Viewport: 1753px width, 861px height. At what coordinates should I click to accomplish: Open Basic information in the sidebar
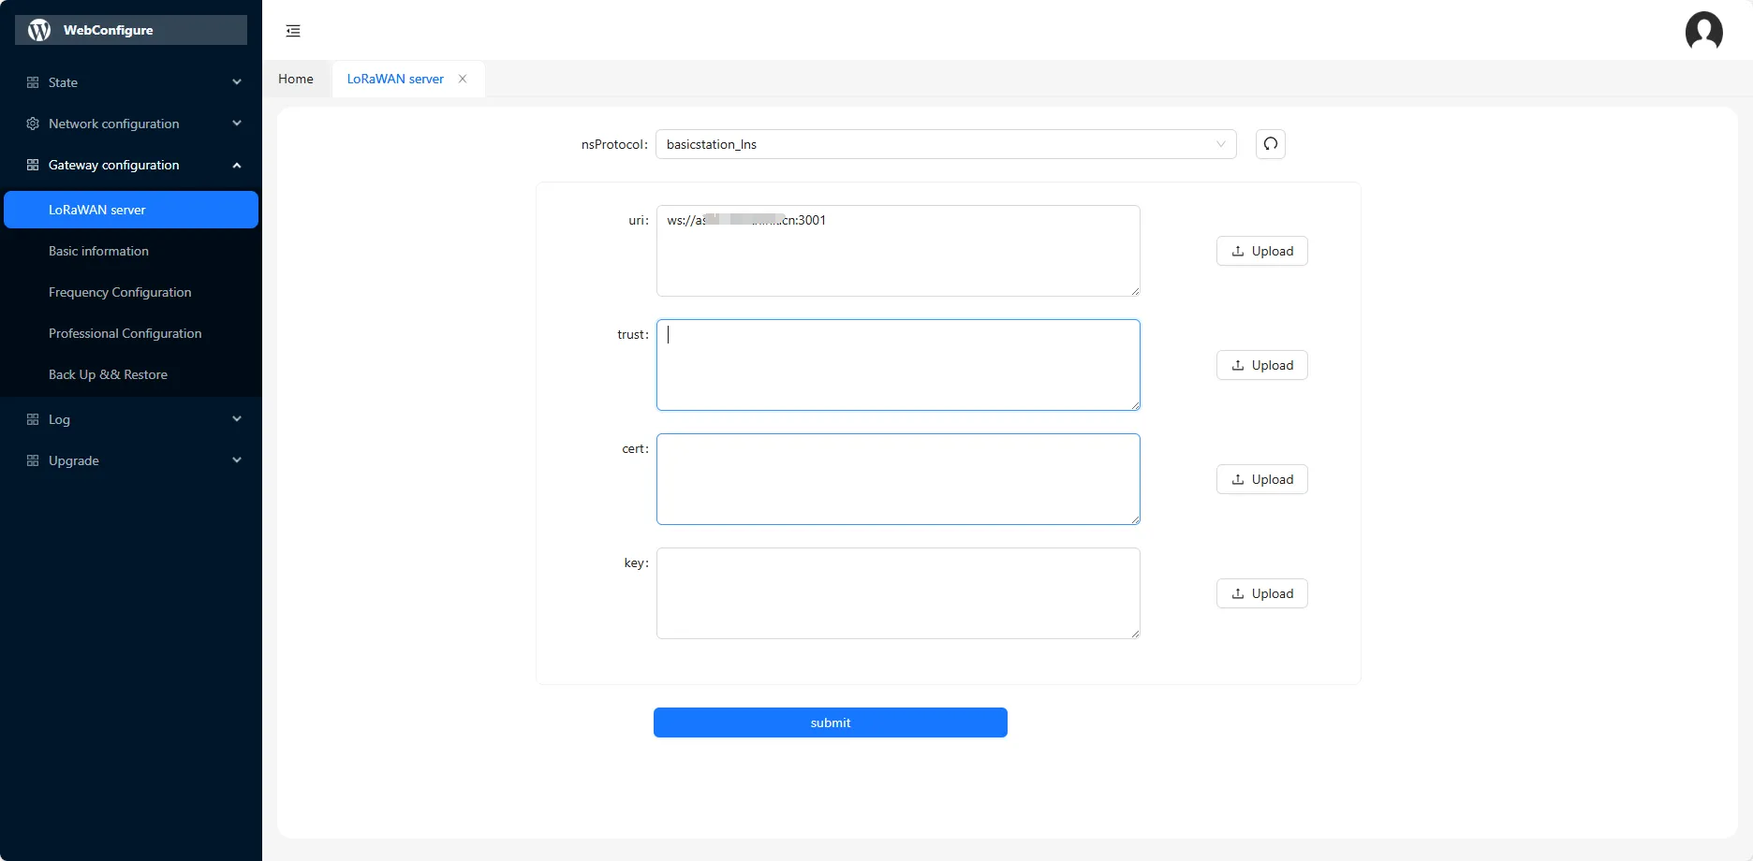(131, 251)
